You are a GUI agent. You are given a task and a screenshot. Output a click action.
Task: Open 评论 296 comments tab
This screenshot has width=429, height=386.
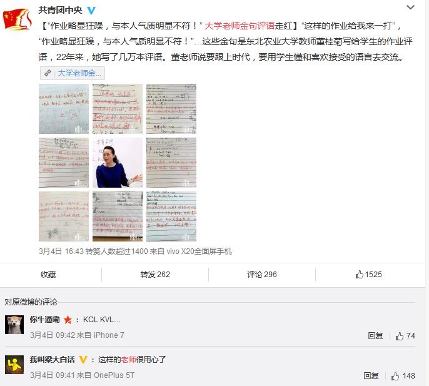click(262, 274)
